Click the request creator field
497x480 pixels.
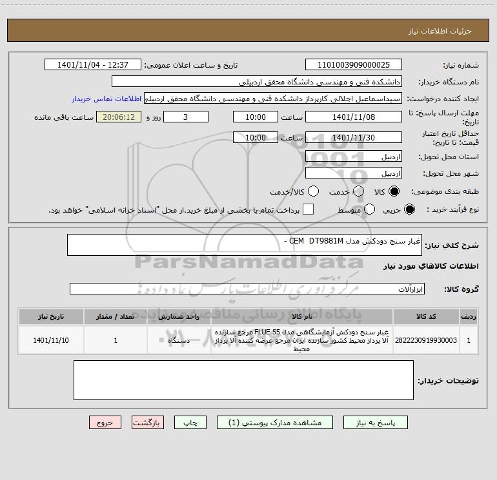273,99
